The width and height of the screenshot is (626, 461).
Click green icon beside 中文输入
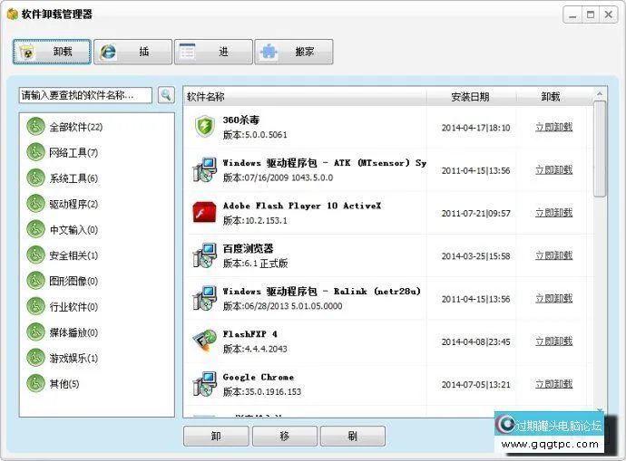35,229
